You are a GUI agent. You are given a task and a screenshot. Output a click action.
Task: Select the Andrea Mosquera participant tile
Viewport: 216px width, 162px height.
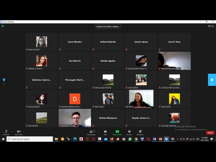[x=108, y=118]
